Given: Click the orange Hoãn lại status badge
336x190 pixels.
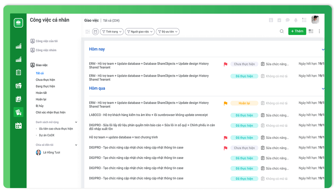Looking at the screenshot, I should point(244,103).
